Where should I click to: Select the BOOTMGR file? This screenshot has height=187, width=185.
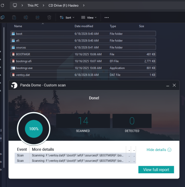tap(83, 54)
